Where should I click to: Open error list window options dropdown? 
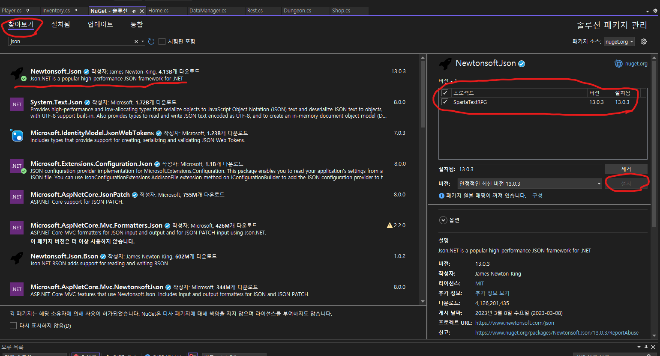[x=639, y=347]
